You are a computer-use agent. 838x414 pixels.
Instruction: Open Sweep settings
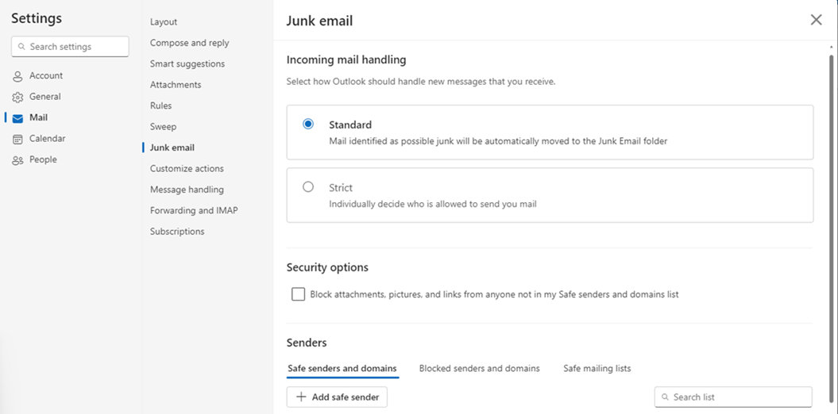click(163, 126)
